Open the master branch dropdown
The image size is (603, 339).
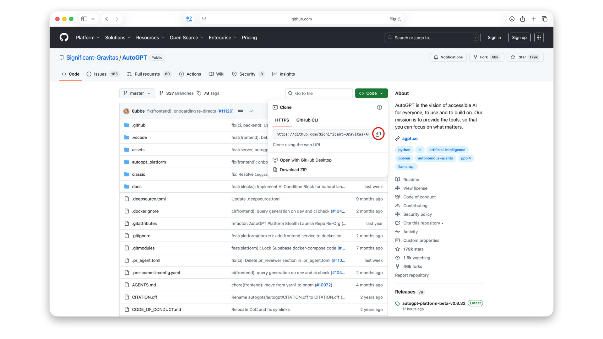pos(137,93)
